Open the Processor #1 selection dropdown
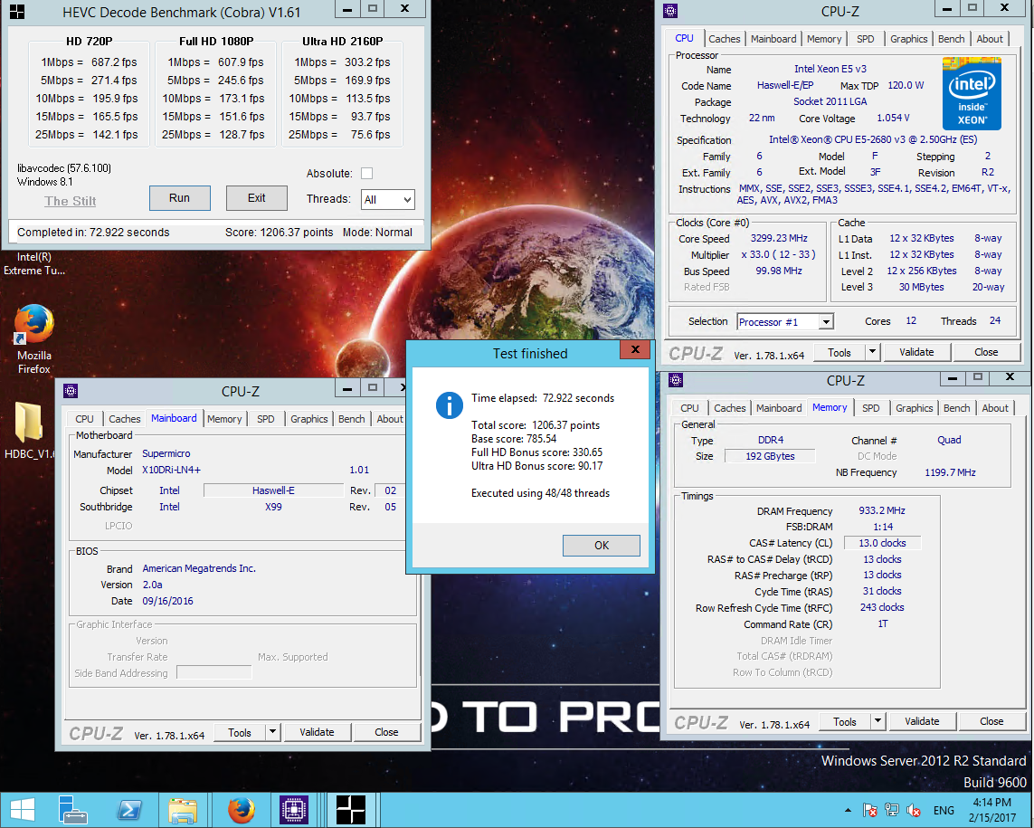1034x828 pixels. click(784, 322)
